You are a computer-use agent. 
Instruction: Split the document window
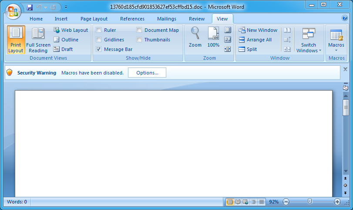click(x=248, y=49)
